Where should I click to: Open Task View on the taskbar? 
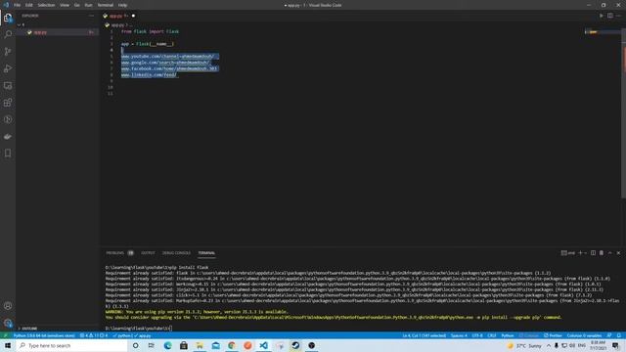click(x=152, y=345)
